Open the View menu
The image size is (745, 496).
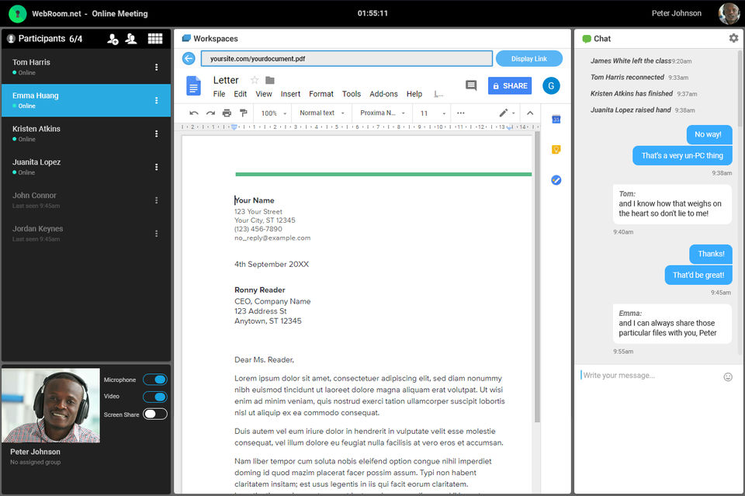point(264,94)
